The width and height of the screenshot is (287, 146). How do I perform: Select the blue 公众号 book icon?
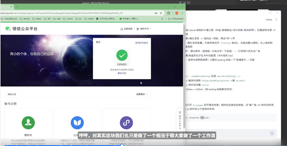(x=77, y=123)
